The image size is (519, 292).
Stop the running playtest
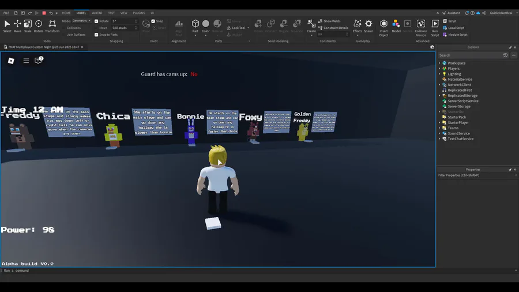(x=44, y=13)
